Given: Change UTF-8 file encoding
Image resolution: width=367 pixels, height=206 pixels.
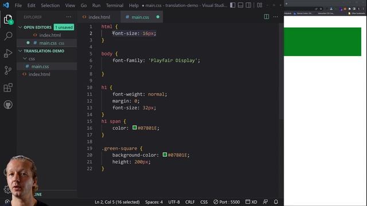Looking at the screenshot, I should (x=174, y=202).
